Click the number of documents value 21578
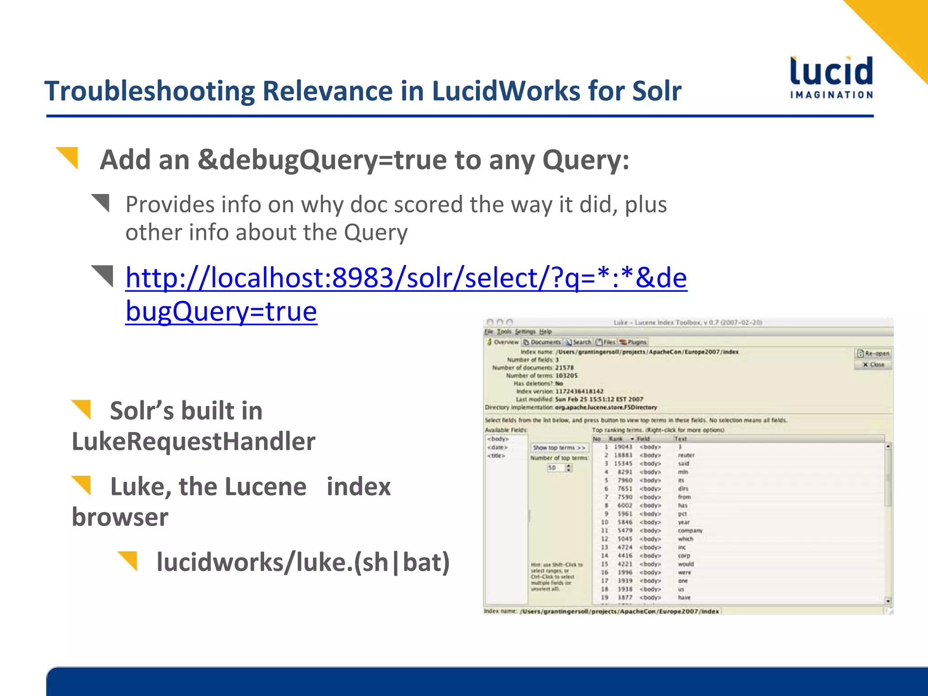 point(565,367)
